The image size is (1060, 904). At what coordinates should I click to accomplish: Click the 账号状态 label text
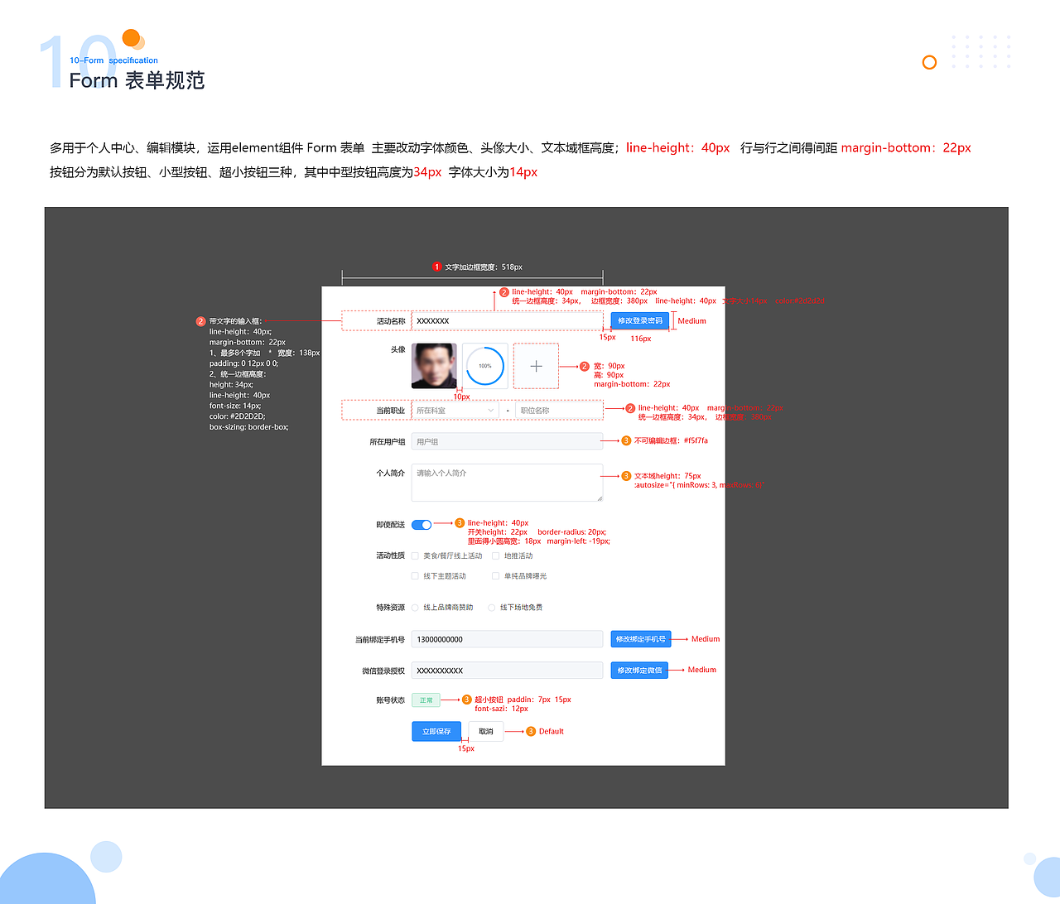pyautogui.click(x=391, y=700)
